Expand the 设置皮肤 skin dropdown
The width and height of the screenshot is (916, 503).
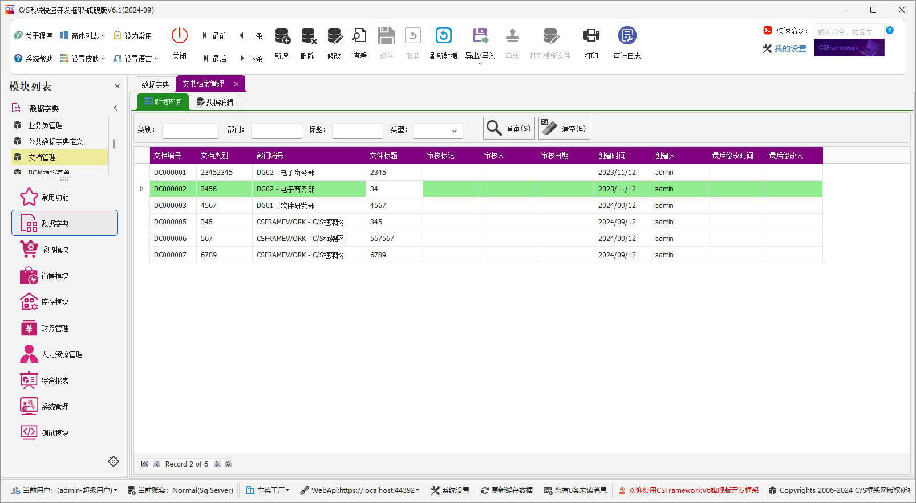[x=83, y=59]
